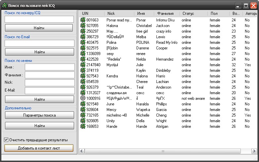Click the Имя input field
259x162 pixels.
[x=50, y=67]
